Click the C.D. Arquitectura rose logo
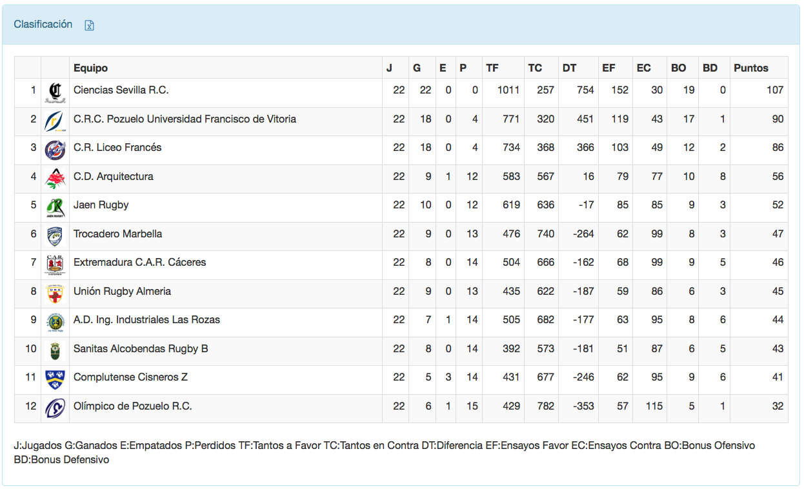Image resolution: width=804 pixels, height=489 pixels. click(x=55, y=178)
